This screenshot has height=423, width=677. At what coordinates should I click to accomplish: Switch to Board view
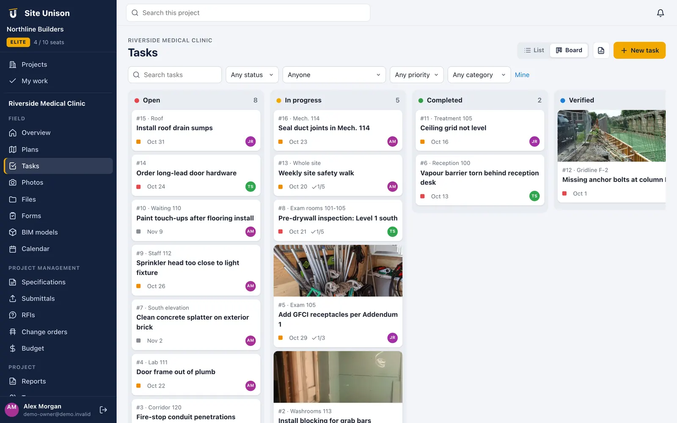click(x=569, y=50)
